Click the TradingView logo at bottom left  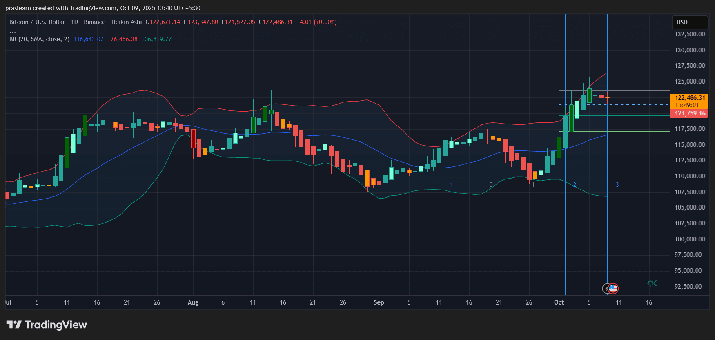14,325
